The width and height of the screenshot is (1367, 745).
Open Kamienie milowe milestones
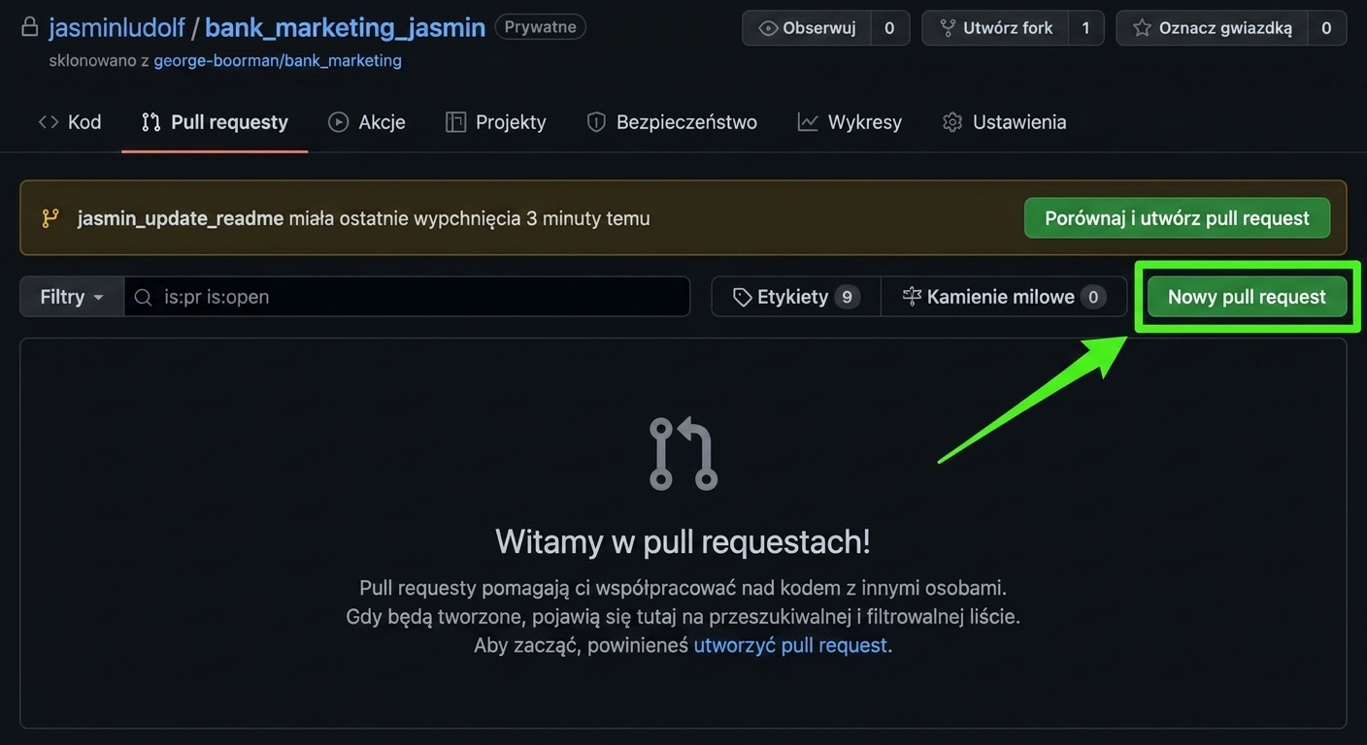click(x=1004, y=297)
